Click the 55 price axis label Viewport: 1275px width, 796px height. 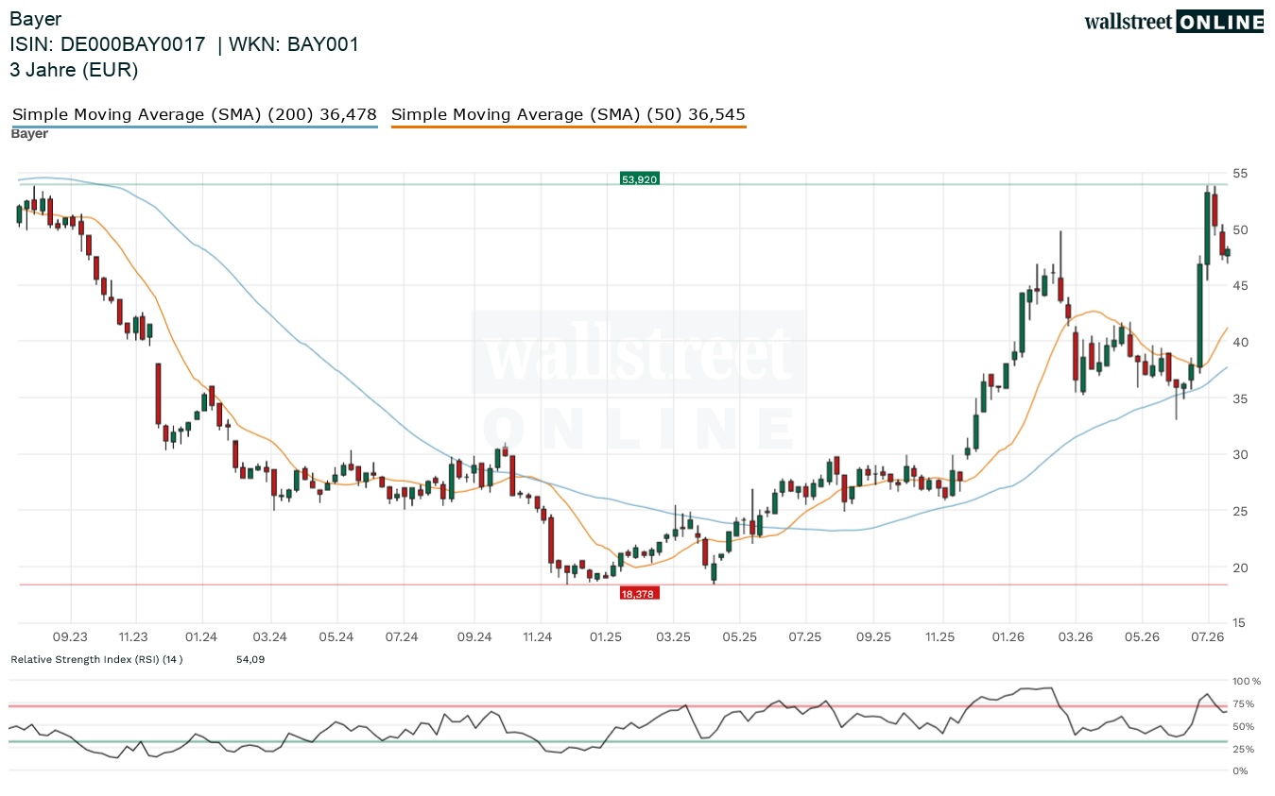point(1241,174)
